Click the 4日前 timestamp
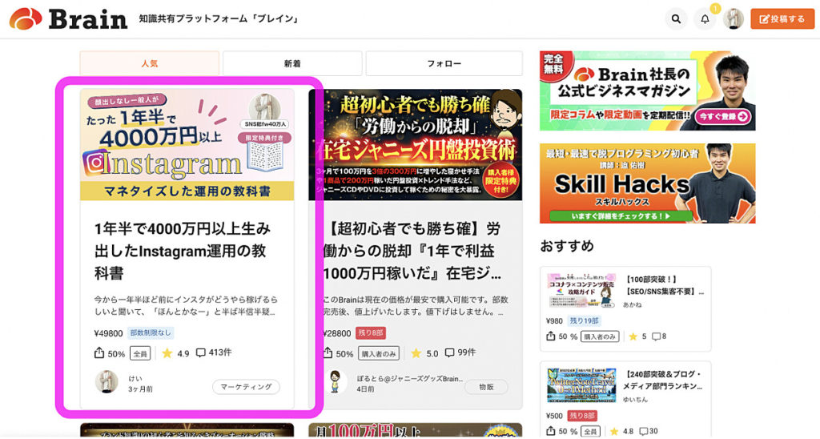 tap(365, 389)
